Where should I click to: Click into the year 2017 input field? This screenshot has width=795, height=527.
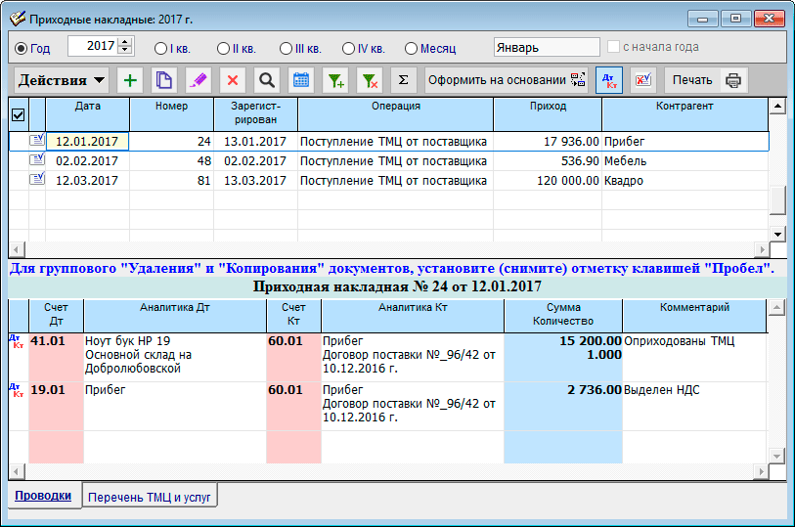(x=93, y=46)
